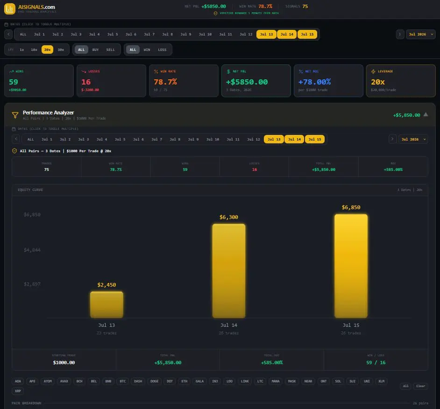This screenshot has width=440, height=409.
Task: Click the shield icon beside All Pairs summary
Action: [14, 151]
